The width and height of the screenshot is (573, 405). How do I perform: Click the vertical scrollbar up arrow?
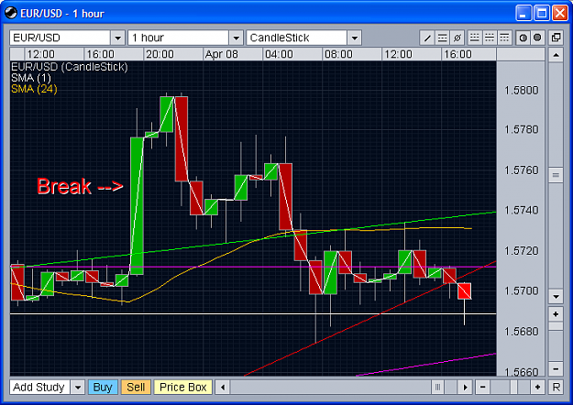point(556,55)
